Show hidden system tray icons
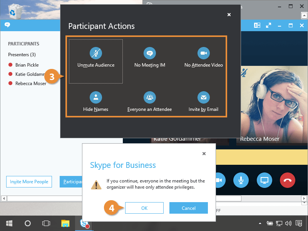Viewport: 308px width, 231px height. tap(261, 223)
